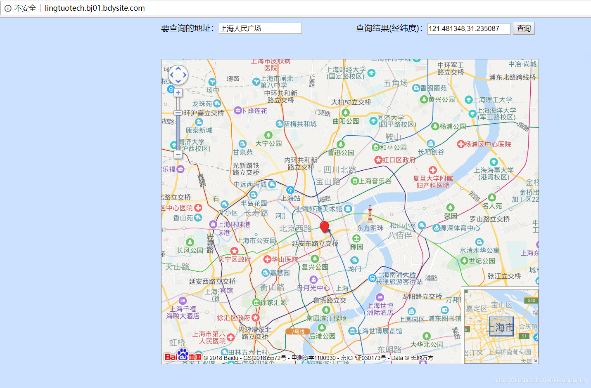Viewport: 591px width, 388px height.
Task: Click the 7号线 metro line label
Action: (298, 332)
